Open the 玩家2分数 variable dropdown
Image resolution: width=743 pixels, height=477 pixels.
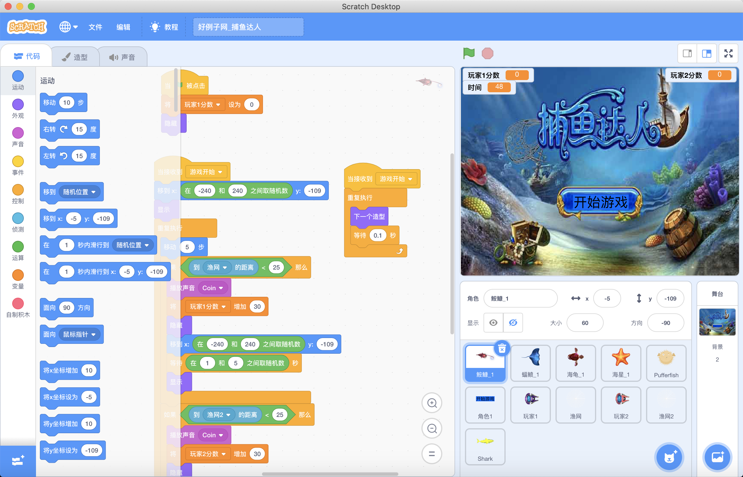tap(208, 454)
